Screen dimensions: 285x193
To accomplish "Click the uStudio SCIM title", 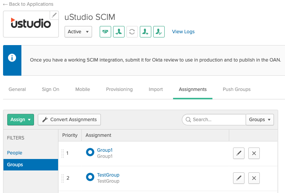I will [x=90, y=17].
